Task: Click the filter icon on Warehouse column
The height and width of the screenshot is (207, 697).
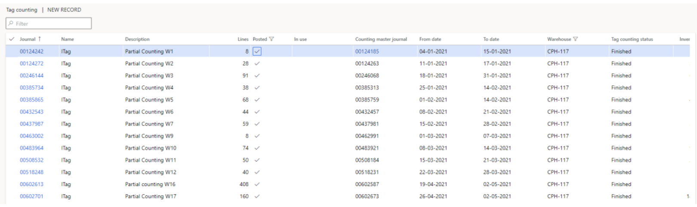Action: [575, 39]
